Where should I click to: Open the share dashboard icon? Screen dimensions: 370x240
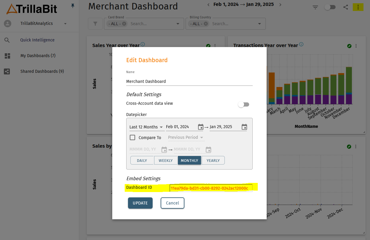pyautogui.click(x=346, y=7)
